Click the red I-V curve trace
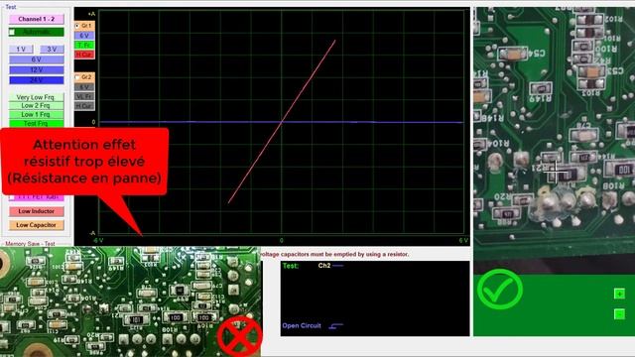This screenshot has width=635, height=357. pos(282,121)
